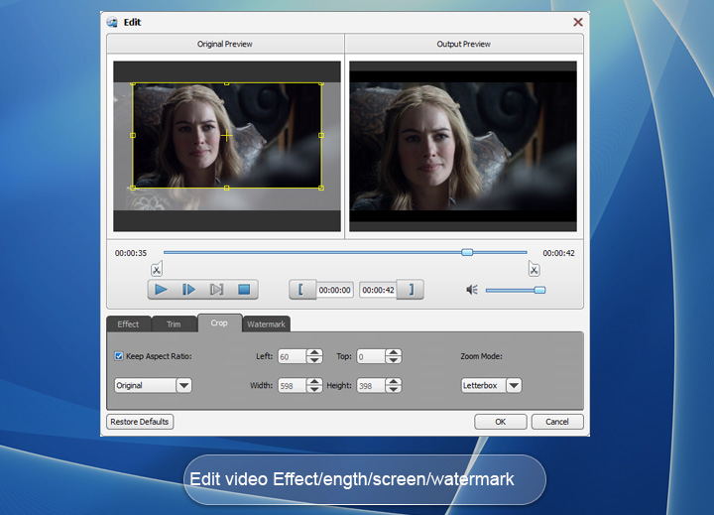714x515 pixels.
Task: Click Restore Defaults button
Action: pos(140,422)
